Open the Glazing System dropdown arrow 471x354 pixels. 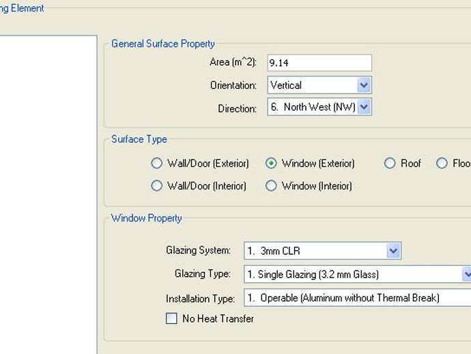pos(393,251)
